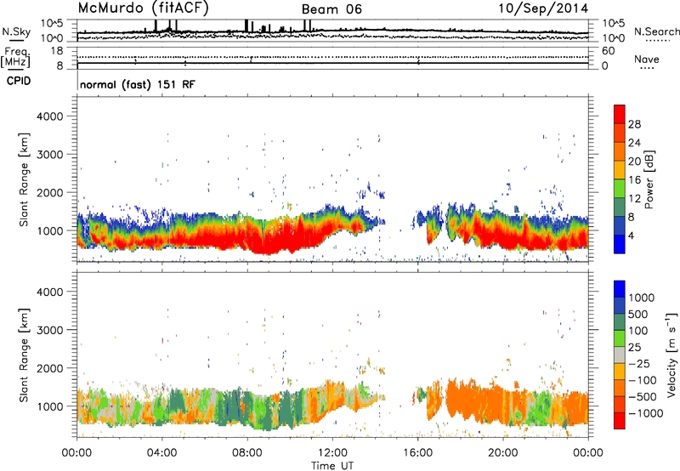Click the 2000 tick of velocity panel
Image resolution: width=680 pixels, height=471 pixels.
50,368
